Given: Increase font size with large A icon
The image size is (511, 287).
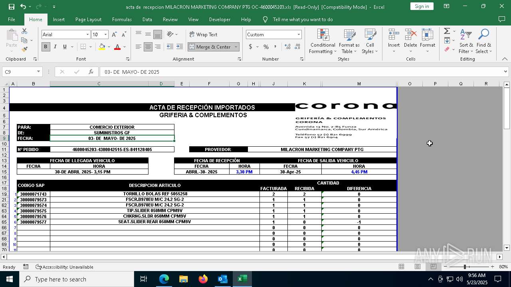Looking at the screenshot, I should [115, 35].
